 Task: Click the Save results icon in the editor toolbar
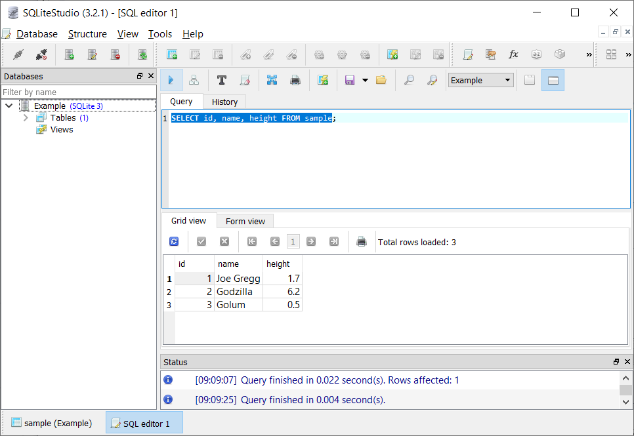pos(350,79)
